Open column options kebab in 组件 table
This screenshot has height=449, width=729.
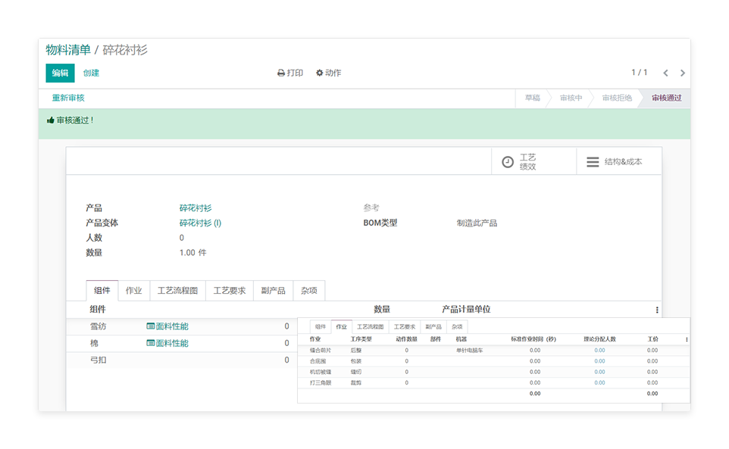pos(656,310)
